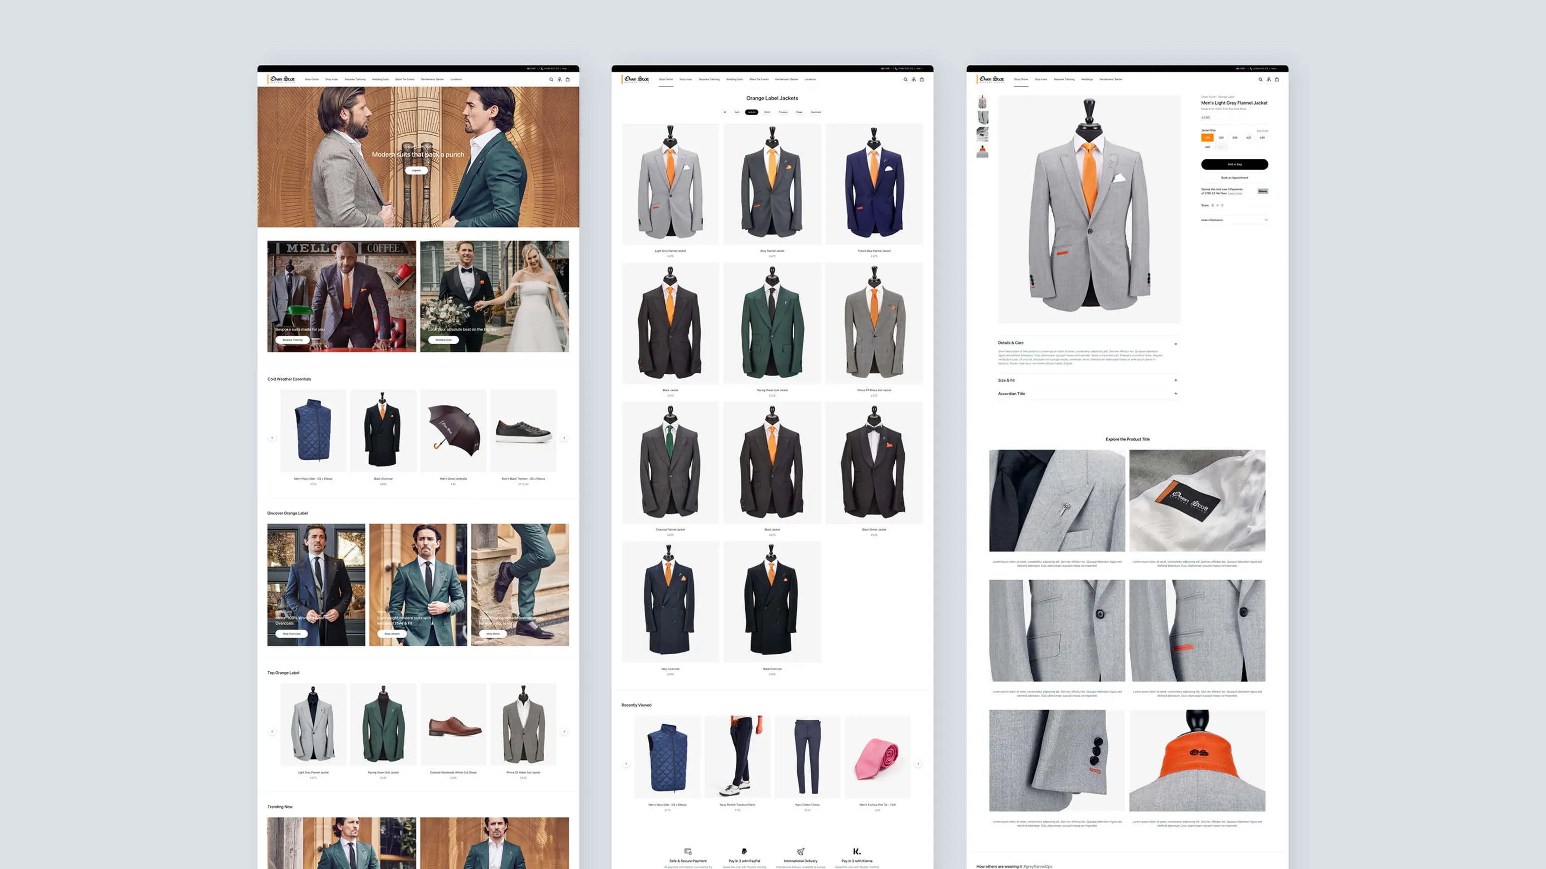Select jacket size 44R option
The width and height of the screenshot is (1546, 869).
(1262, 138)
